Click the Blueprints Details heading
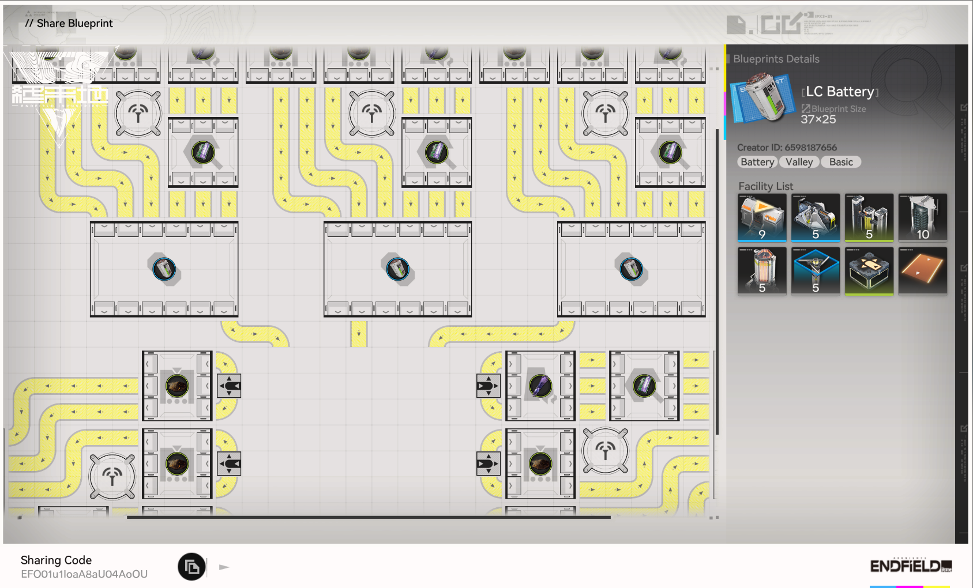973x588 pixels. pyautogui.click(x=776, y=59)
